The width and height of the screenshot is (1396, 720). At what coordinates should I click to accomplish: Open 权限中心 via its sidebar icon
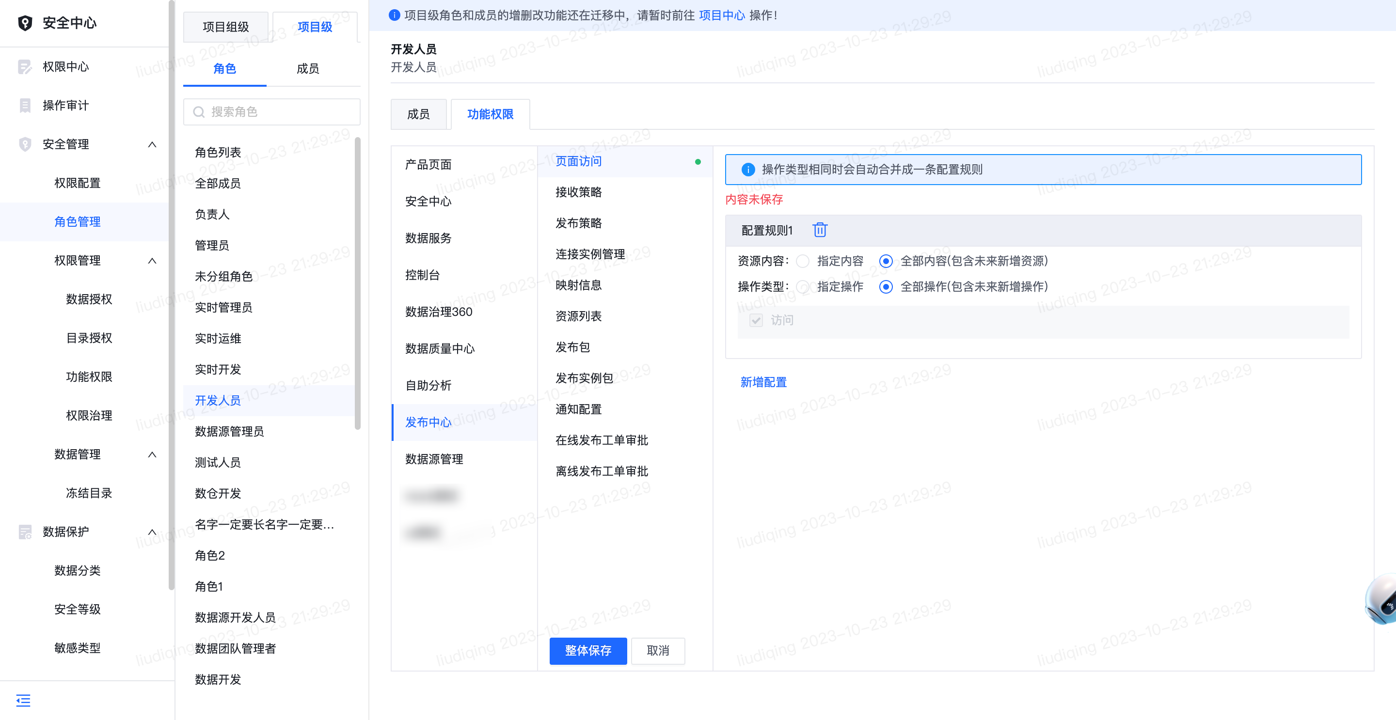pos(25,67)
